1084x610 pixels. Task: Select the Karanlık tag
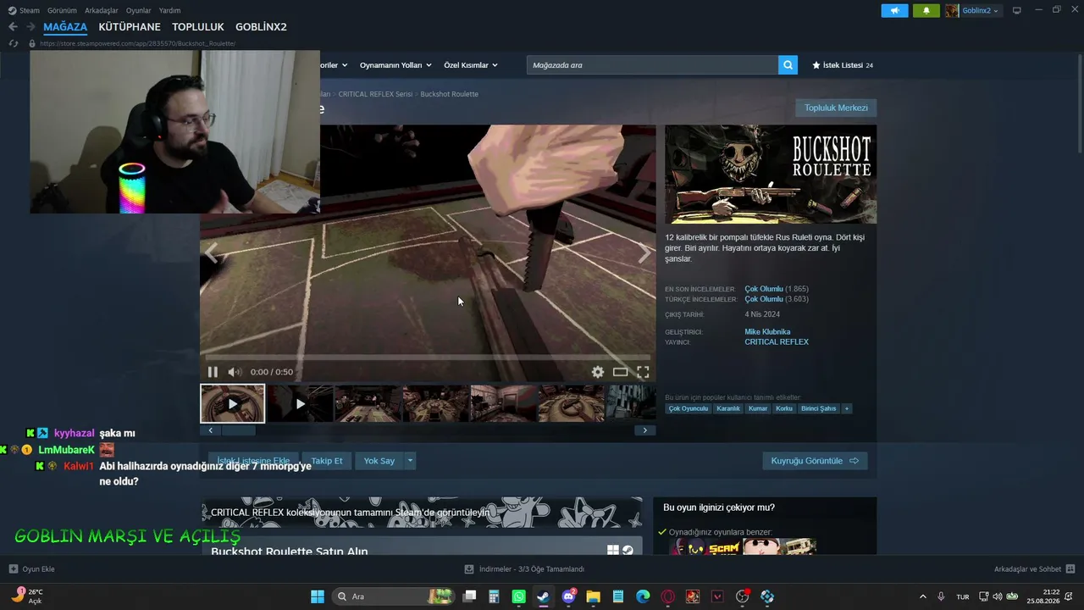[x=728, y=408]
